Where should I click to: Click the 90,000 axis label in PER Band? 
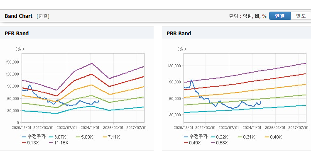[13, 86]
